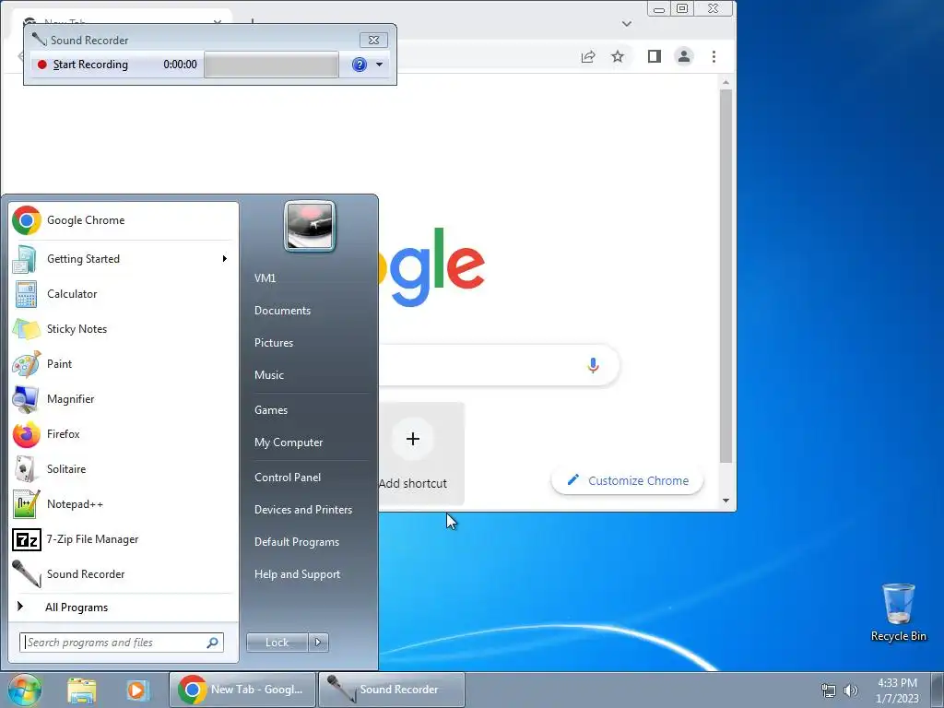Click Start Recording in Sound Recorder
Screen dimensions: 944x708
(83, 65)
